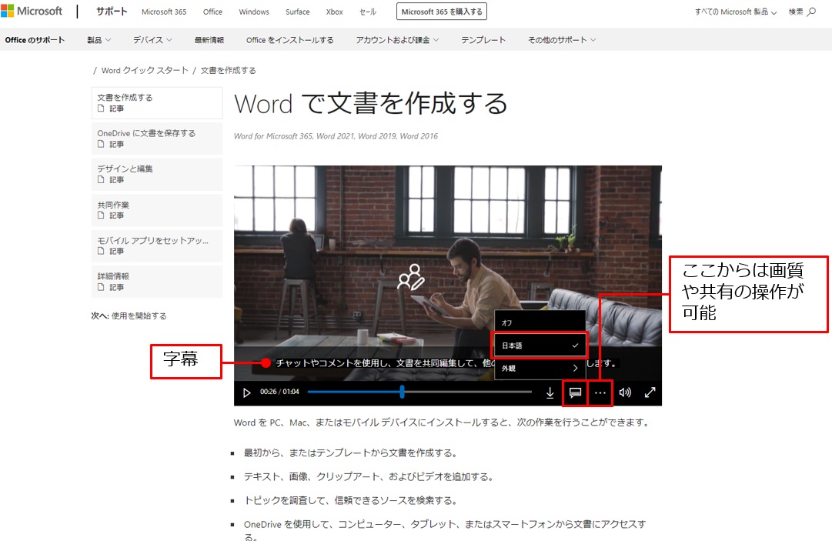Click Office のサポート link
This screenshot has height=541, width=832.
[x=35, y=40]
